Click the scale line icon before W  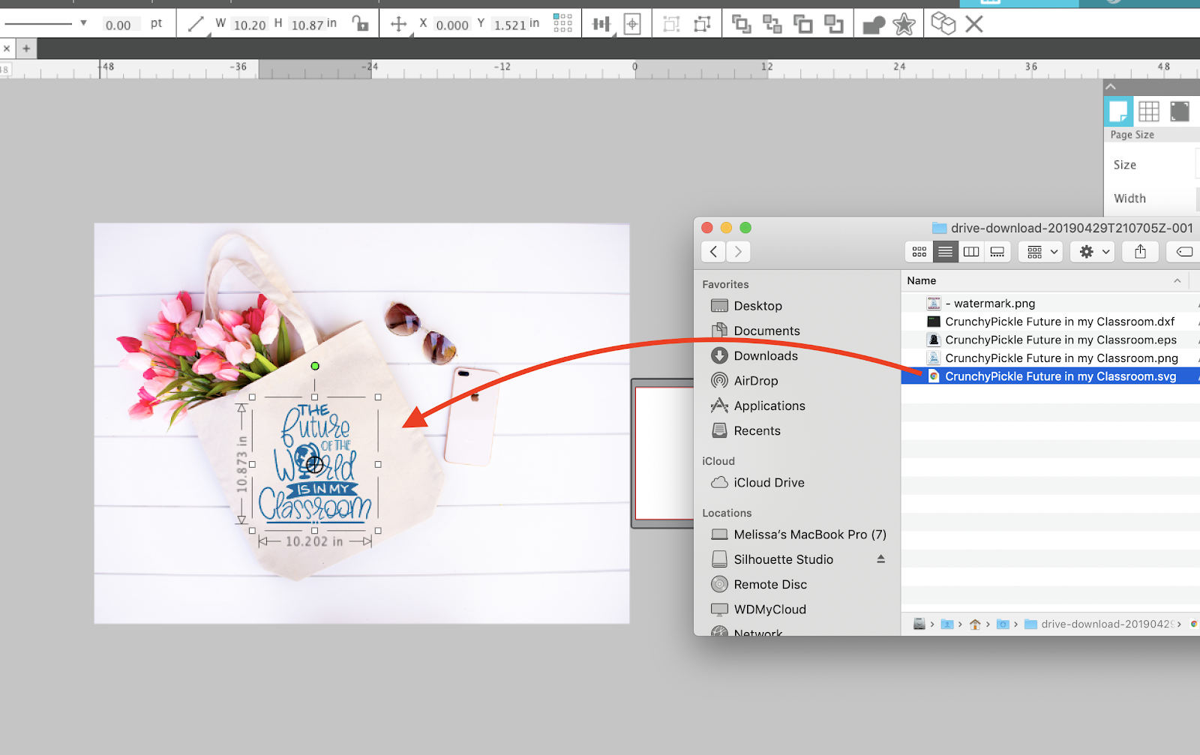pyautogui.click(x=196, y=24)
